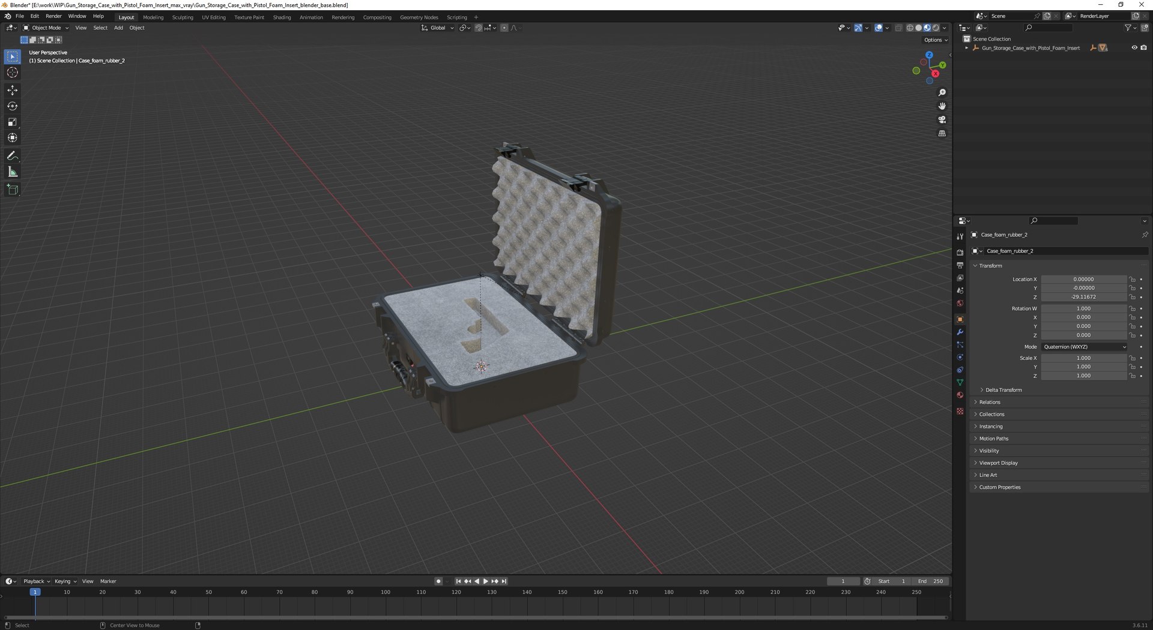Click the zoom viewport magnifier icon

point(942,92)
